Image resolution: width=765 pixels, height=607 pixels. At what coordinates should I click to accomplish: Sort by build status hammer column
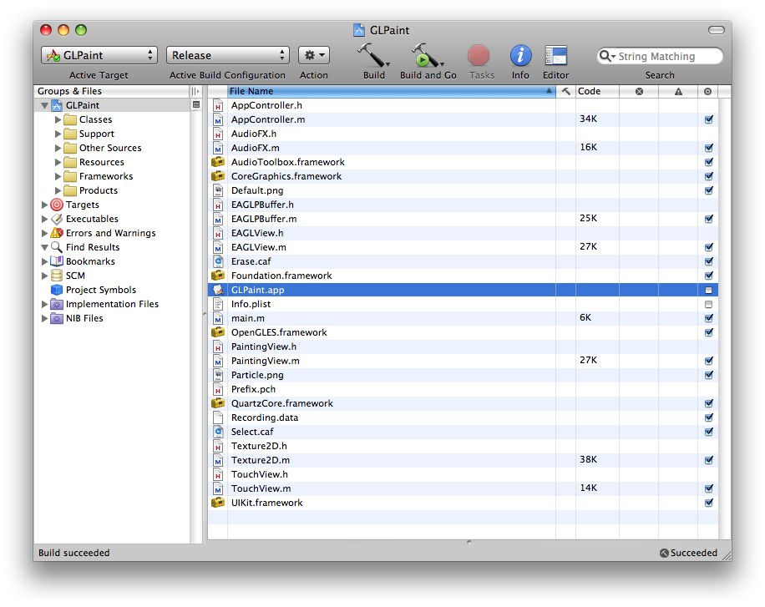566,91
